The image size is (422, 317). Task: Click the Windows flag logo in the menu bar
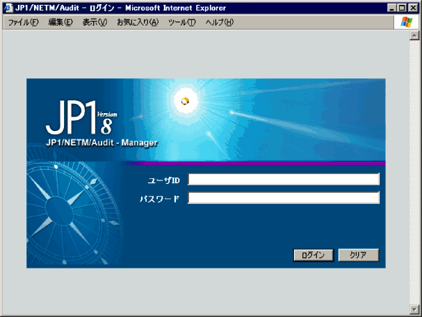[x=407, y=22]
